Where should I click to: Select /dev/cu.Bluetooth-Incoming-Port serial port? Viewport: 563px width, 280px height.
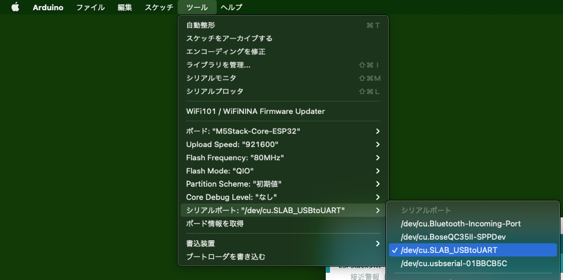point(473,223)
